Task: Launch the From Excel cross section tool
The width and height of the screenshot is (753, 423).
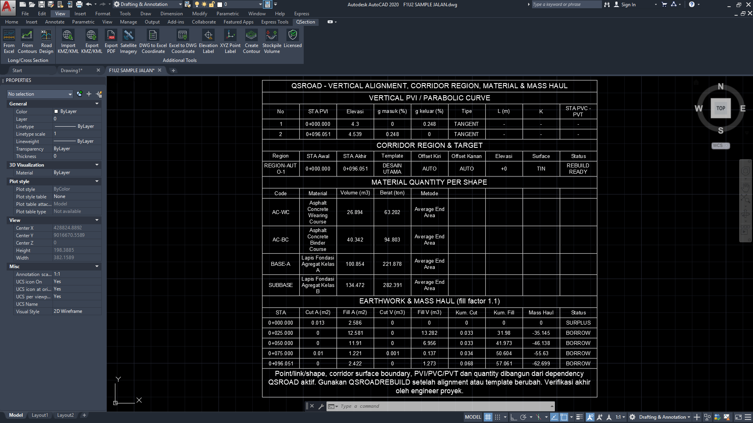Action: [x=9, y=41]
